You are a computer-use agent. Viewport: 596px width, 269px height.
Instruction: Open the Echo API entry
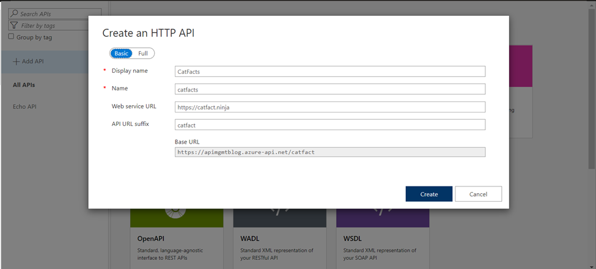24,107
